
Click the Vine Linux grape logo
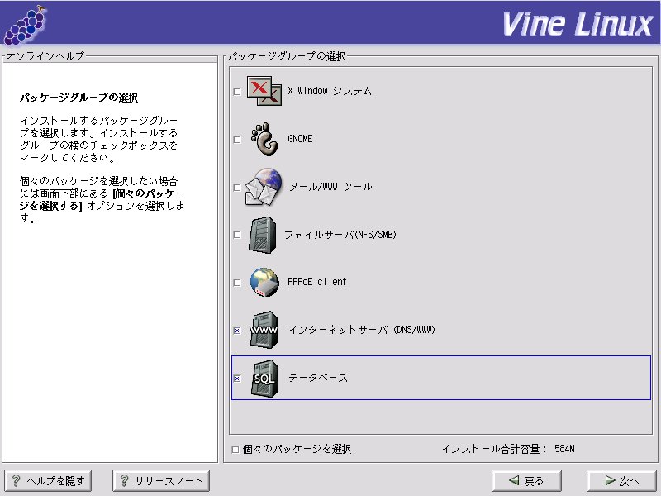coord(25,25)
